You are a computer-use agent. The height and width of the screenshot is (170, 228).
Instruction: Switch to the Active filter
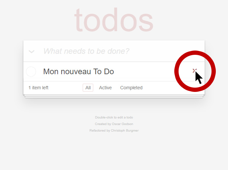(105, 88)
